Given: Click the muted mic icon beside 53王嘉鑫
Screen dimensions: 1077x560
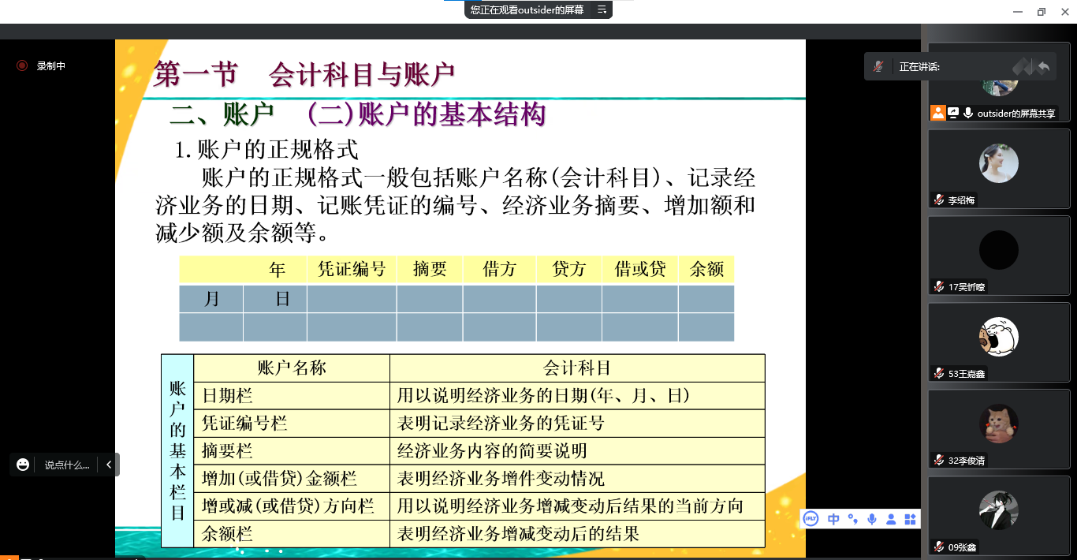Looking at the screenshot, I should [x=938, y=373].
